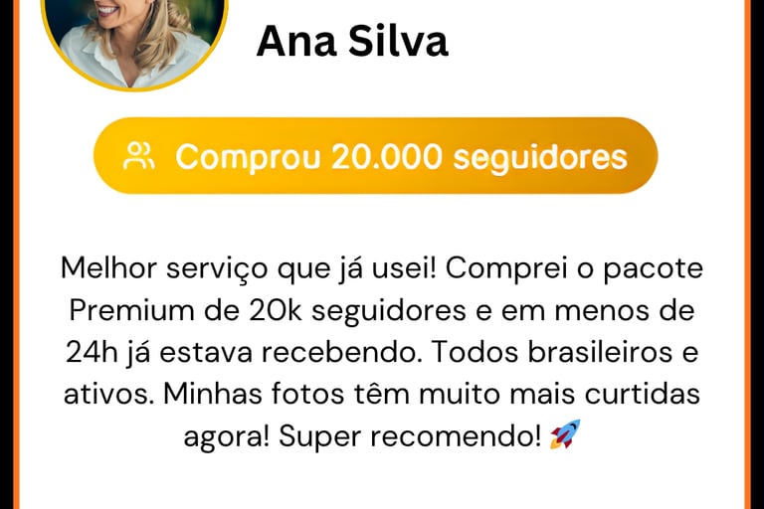The width and height of the screenshot is (764, 509).
Task: Click the word Comprou in the badge
Action: pos(248,158)
